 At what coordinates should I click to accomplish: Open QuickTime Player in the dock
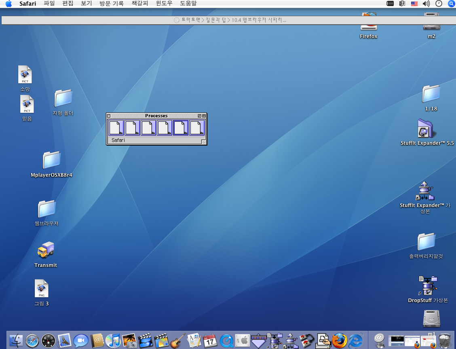226,341
